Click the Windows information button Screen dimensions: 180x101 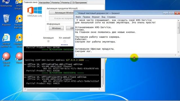pos(56,28)
